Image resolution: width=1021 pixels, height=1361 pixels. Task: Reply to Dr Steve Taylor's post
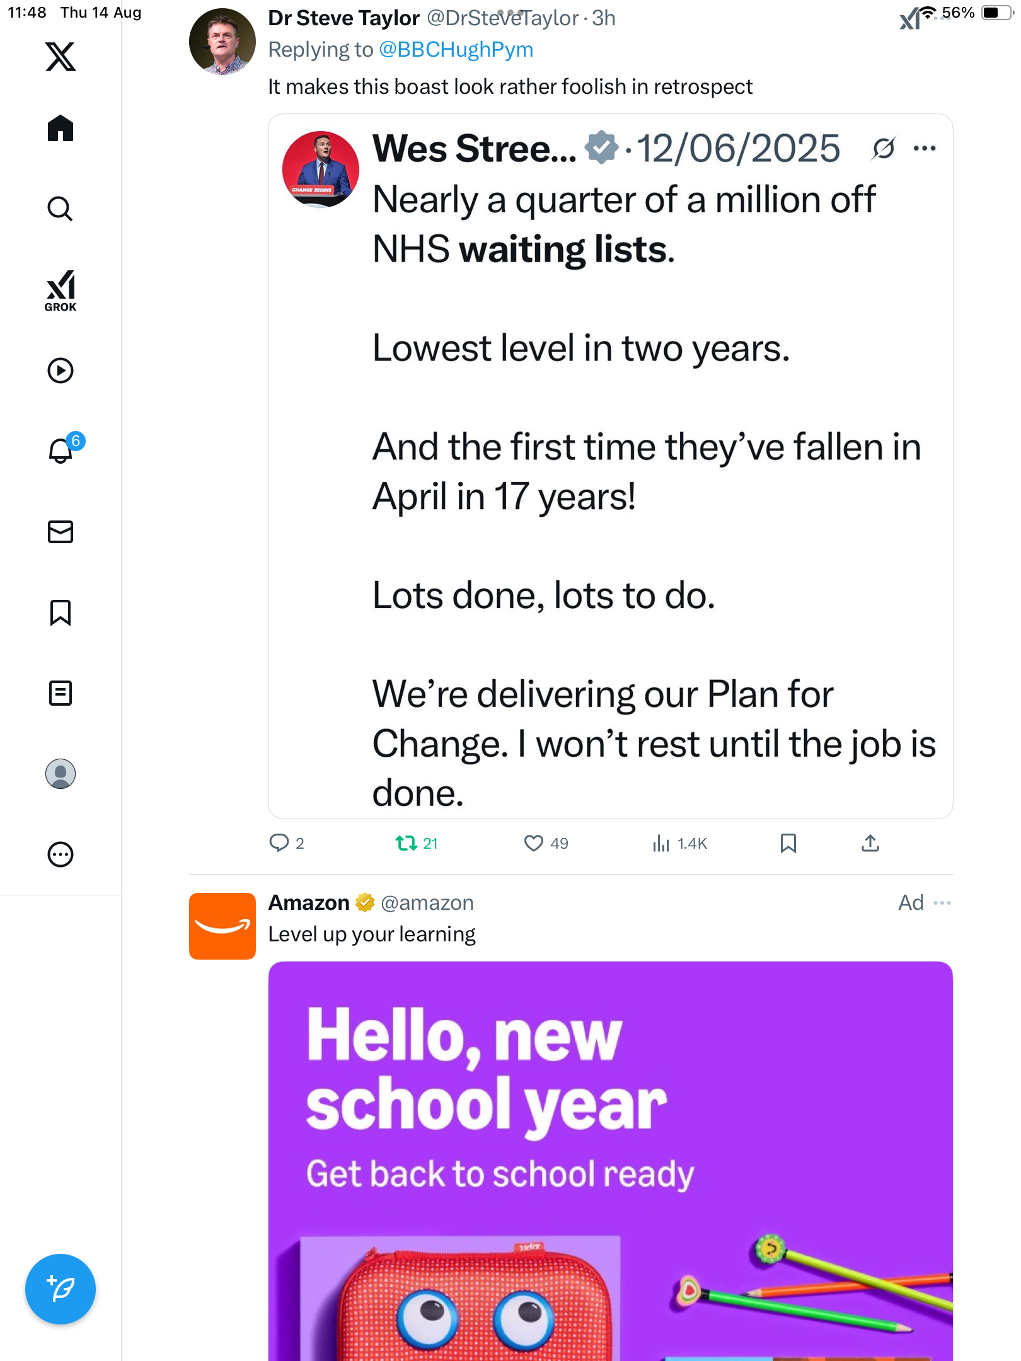(279, 843)
